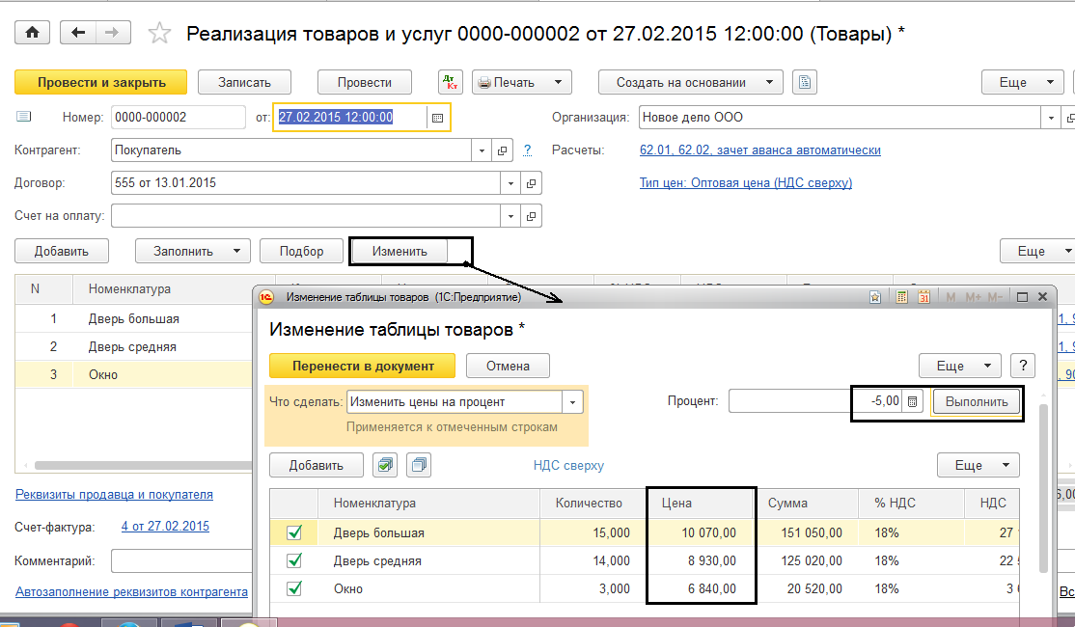Click Подбор button

coord(302,251)
